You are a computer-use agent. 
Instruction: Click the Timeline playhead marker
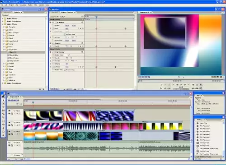point(33,102)
